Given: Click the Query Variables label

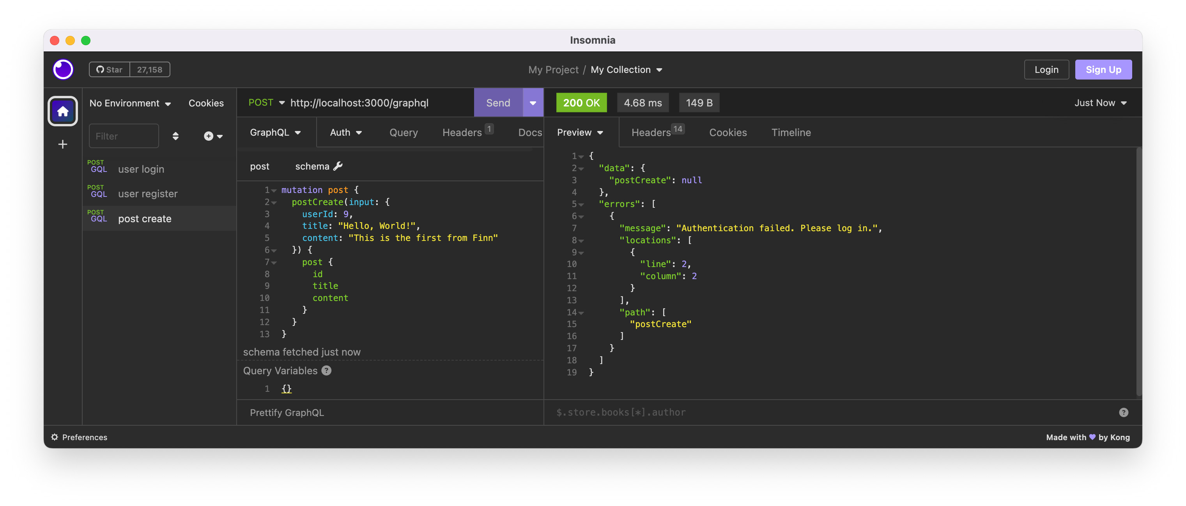Looking at the screenshot, I should click(280, 371).
